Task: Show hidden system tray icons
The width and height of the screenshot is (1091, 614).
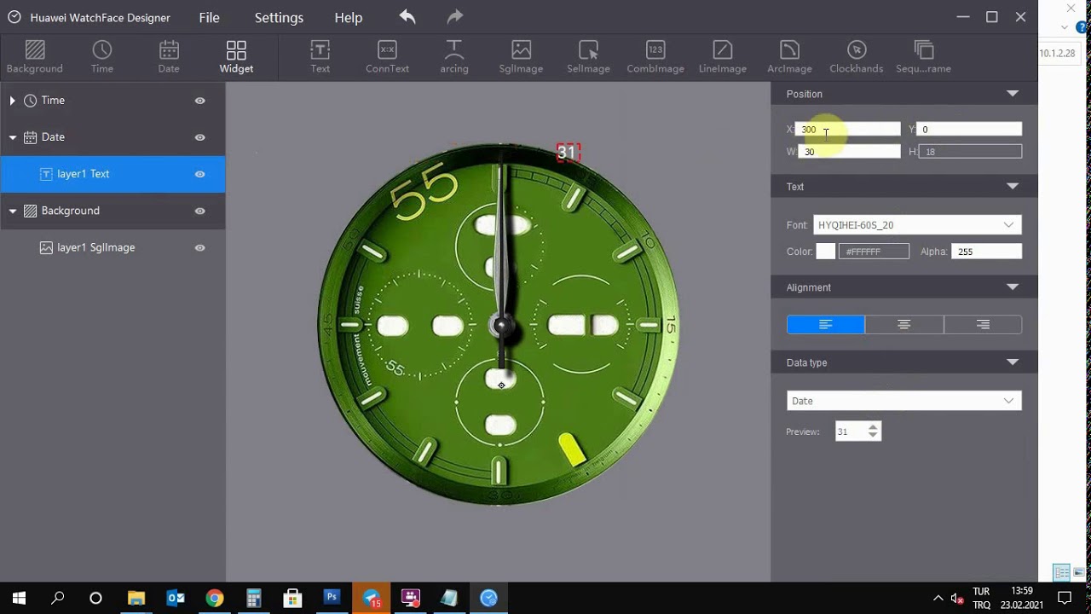Action: (x=938, y=598)
